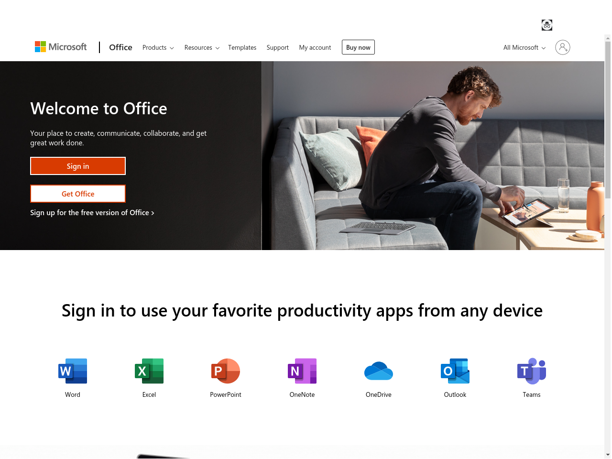The image size is (612, 459).
Task: Click the Welcome to Office heading
Action: (x=98, y=109)
